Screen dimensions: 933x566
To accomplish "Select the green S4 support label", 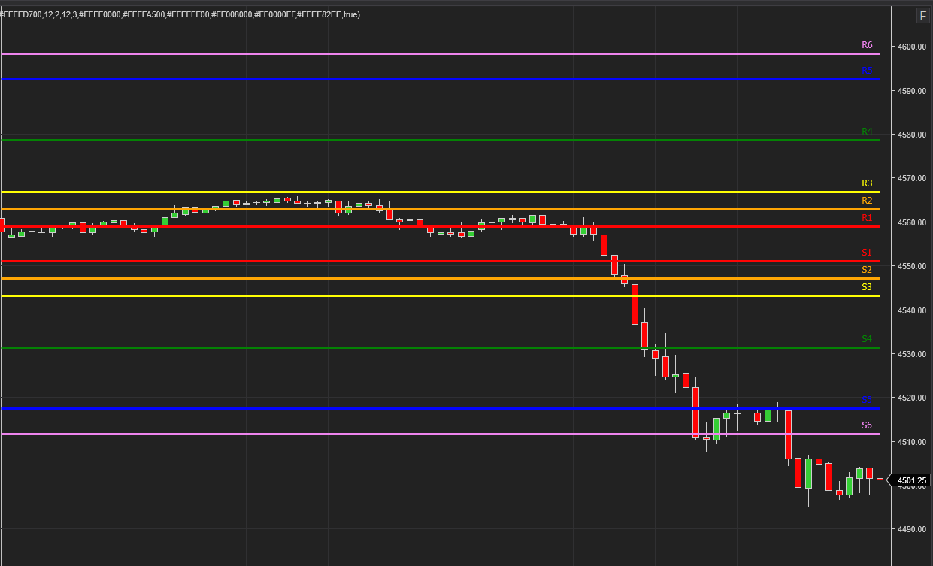I will pyautogui.click(x=867, y=339).
